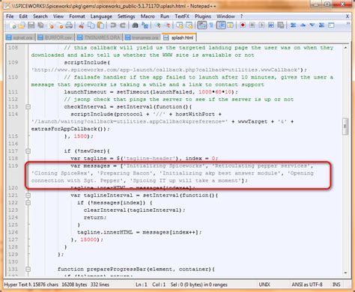Click the Close All toolbar icon
355x292 pixels.
point(60,25)
